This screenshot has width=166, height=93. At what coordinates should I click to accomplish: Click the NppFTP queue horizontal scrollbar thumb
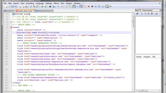pos(143,90)
